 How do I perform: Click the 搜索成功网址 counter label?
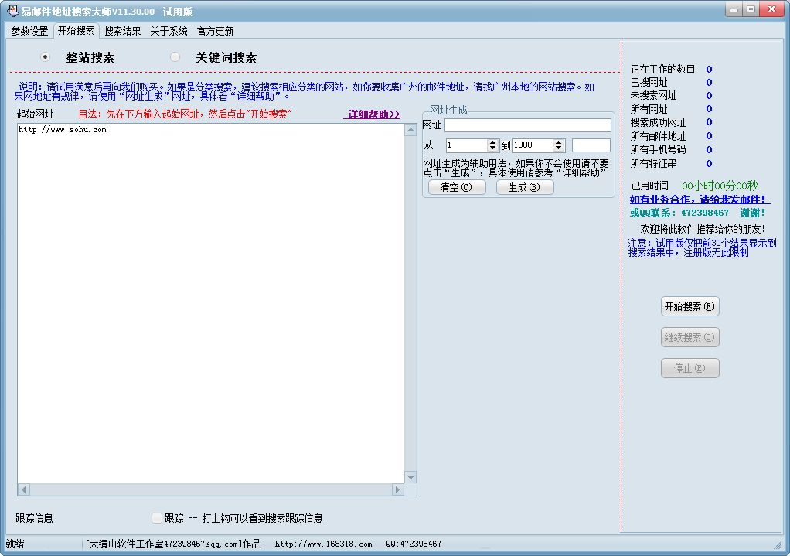(658, 122)
